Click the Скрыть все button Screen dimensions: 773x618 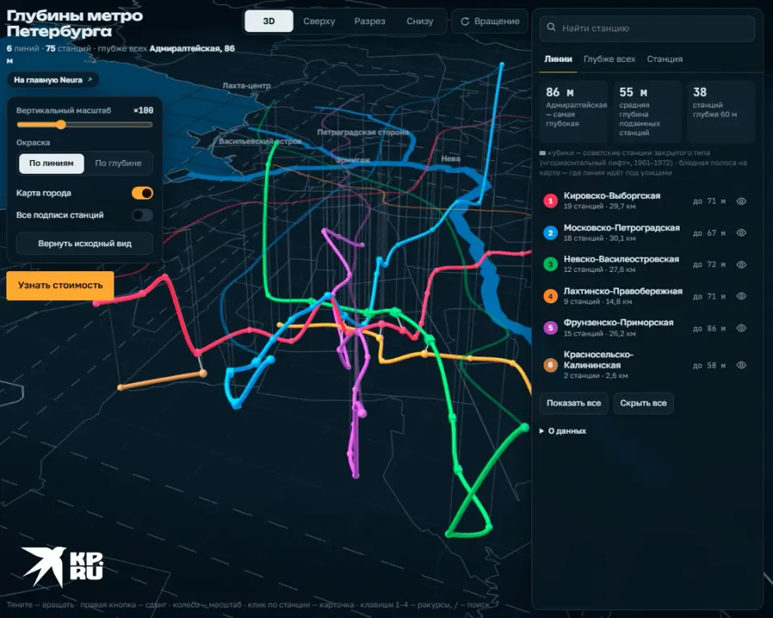pyautogui.click(x=643, y=403)
